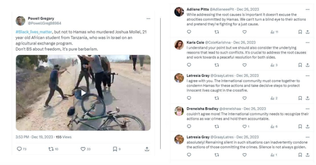Screen dimensions: 316x165
Task: Bookmark Powell Gregory's tweet with 9 bookmarks
Action: [115, 149]
